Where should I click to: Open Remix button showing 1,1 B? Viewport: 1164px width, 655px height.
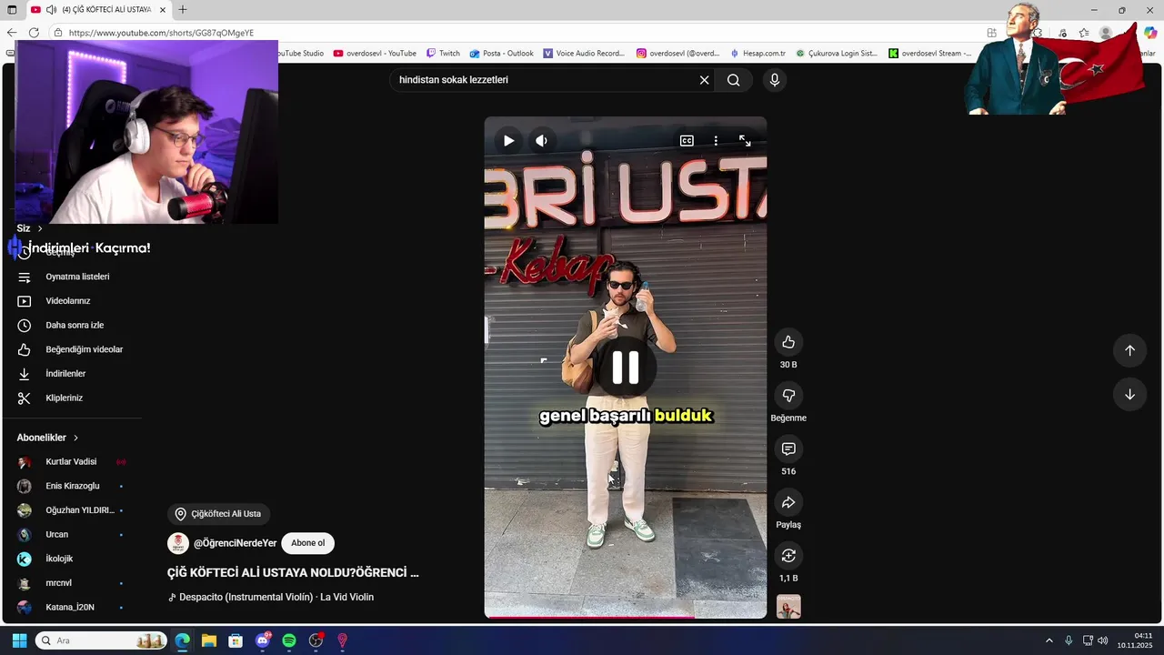788,556
